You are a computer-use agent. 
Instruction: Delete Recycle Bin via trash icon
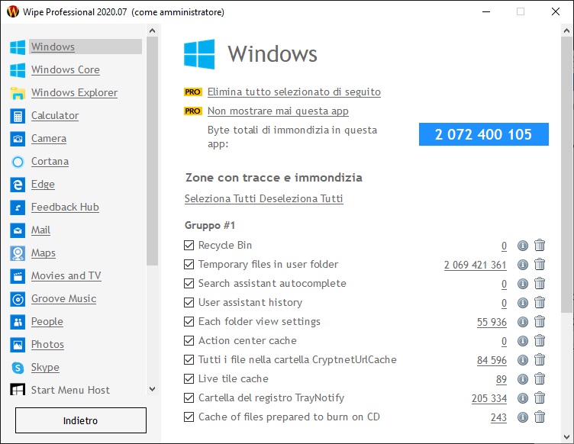[x=540, y=245]
